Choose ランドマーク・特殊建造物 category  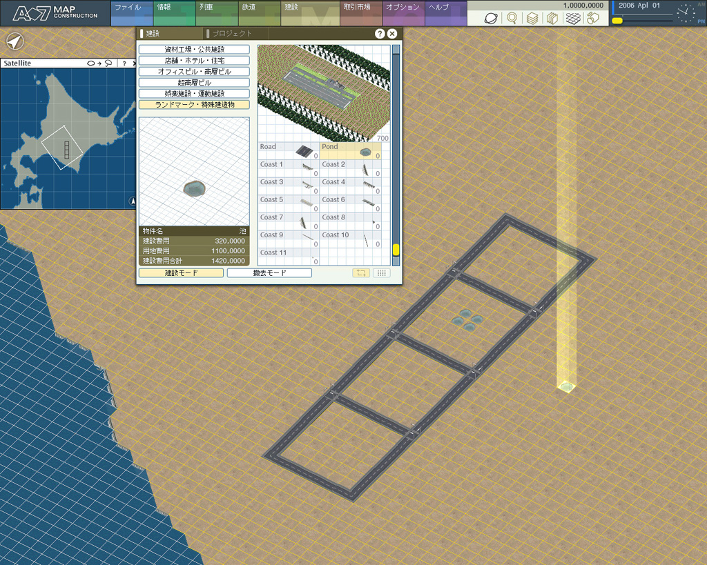click(194, 105)
